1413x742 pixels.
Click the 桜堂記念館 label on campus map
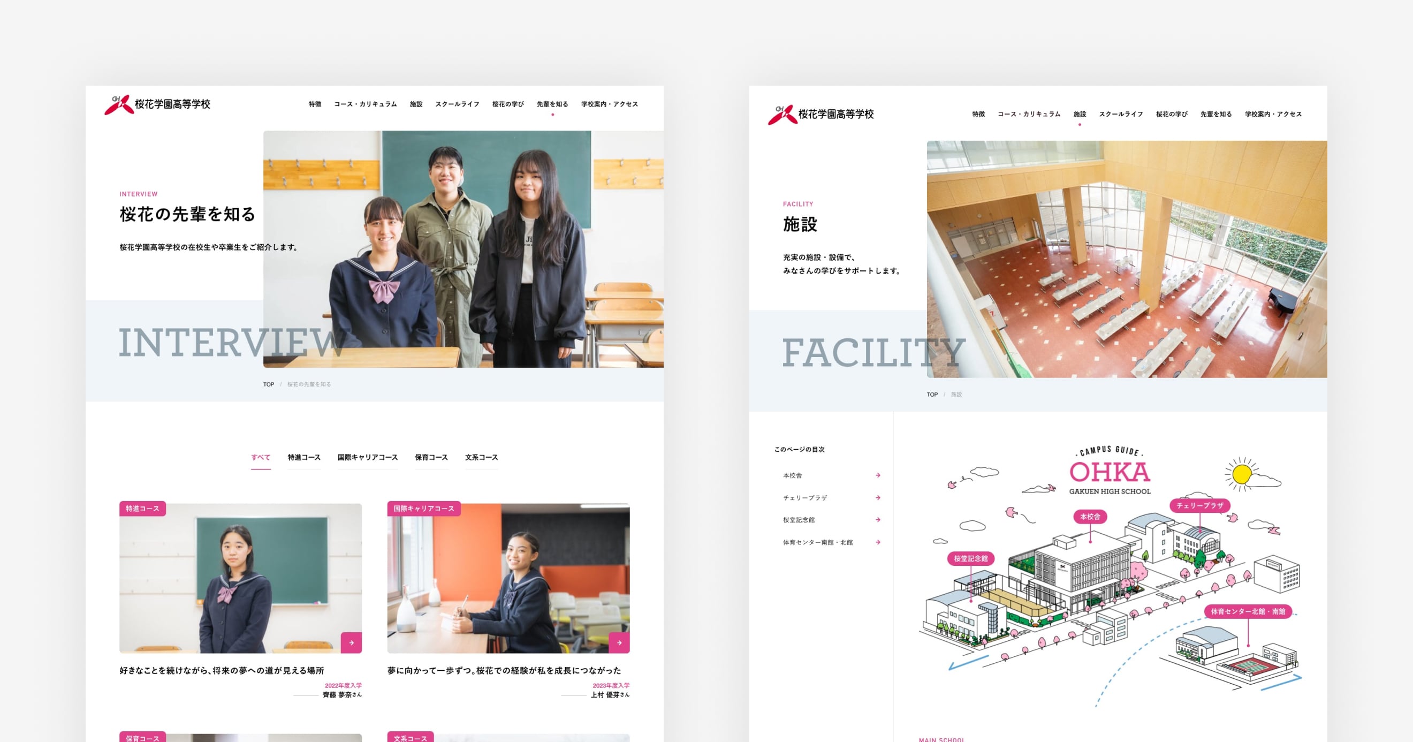[x=970, y=559]
